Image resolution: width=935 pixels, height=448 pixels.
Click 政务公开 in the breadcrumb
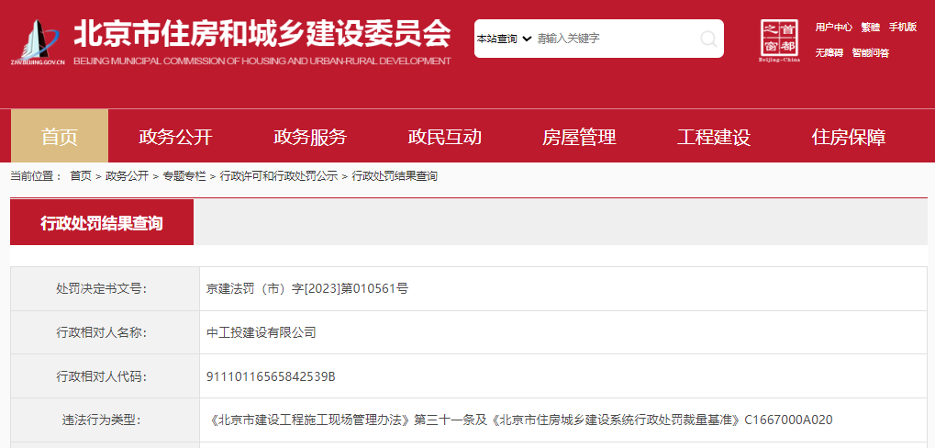127,176
